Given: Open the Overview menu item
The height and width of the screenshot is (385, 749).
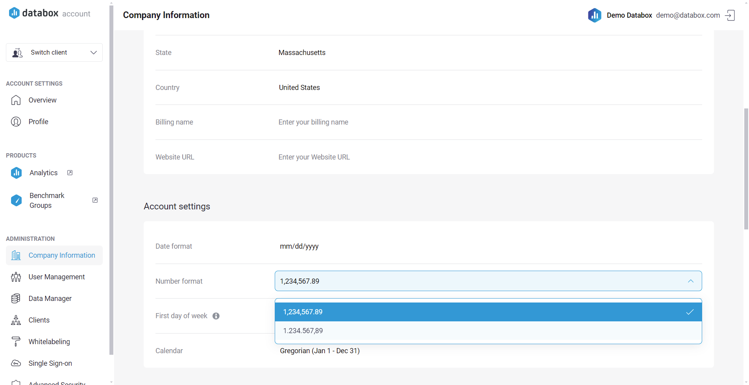Looking at the screenshot, I should pyautogui.click(x=42, y=100).
